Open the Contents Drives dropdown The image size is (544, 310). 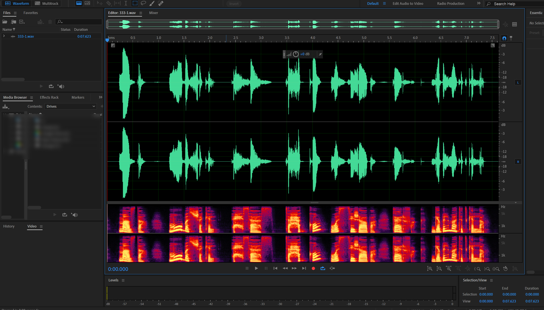[71, 106]
